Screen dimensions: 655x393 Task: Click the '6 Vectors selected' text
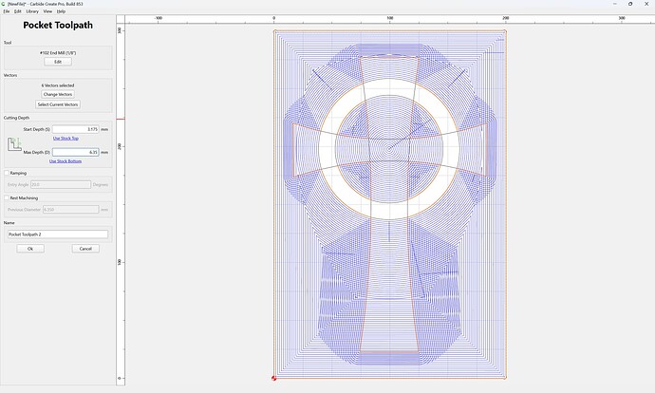tap(58, 85)
